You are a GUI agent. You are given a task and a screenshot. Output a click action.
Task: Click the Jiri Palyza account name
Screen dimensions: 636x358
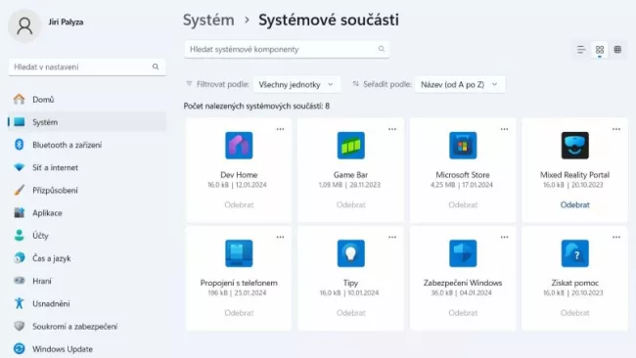66,22
